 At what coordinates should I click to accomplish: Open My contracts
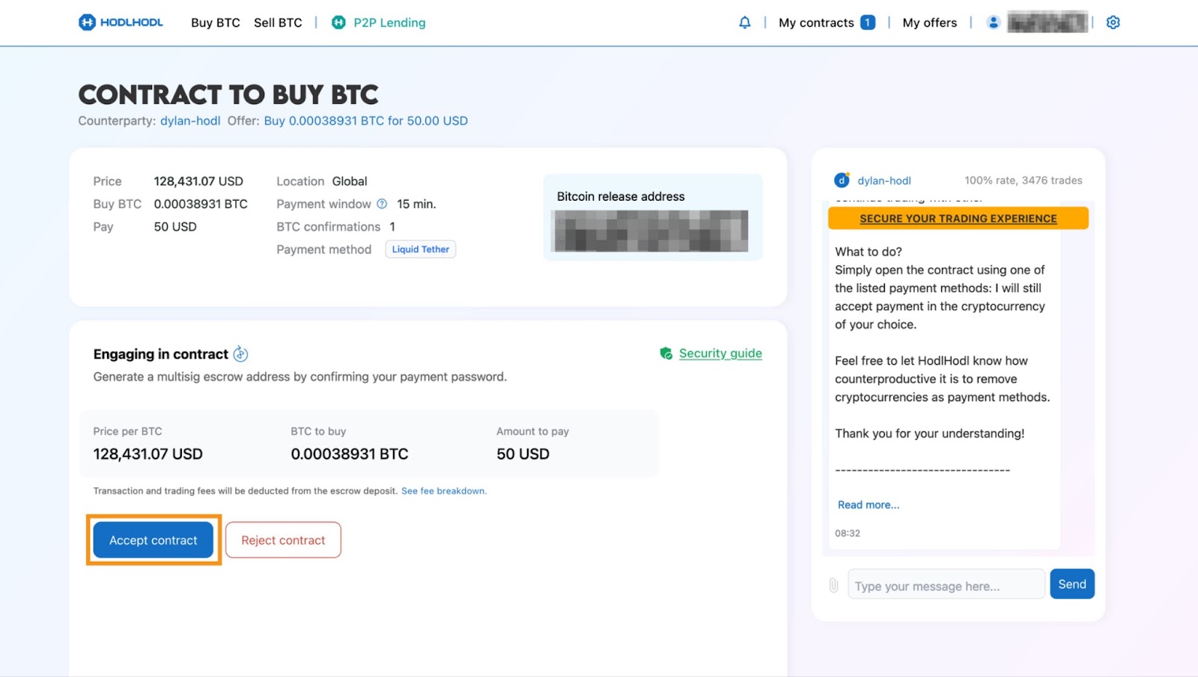click(x=816, y=22)
